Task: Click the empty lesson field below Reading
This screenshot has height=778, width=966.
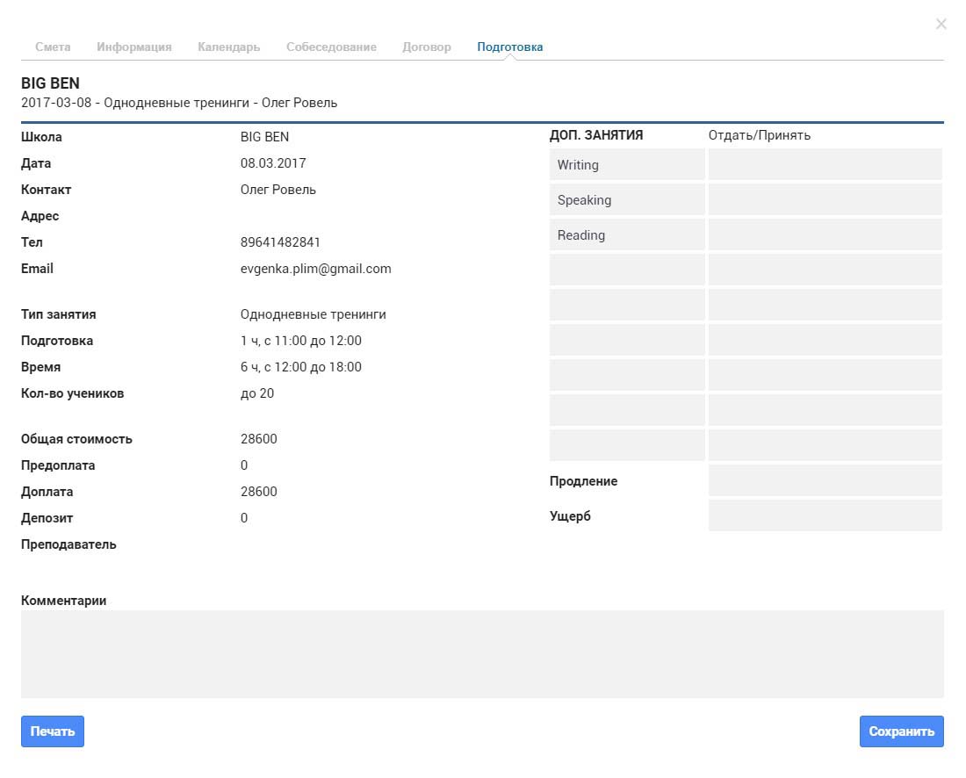Action: tap(627, 270)
